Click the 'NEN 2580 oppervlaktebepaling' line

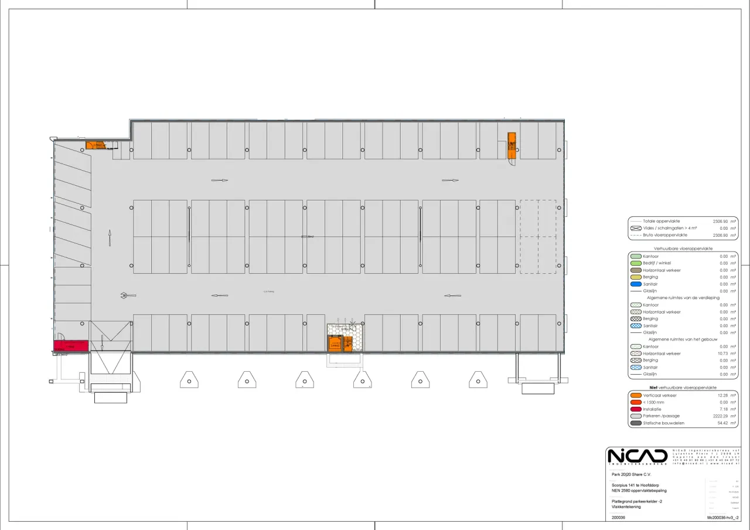click(x=639, y=491)
